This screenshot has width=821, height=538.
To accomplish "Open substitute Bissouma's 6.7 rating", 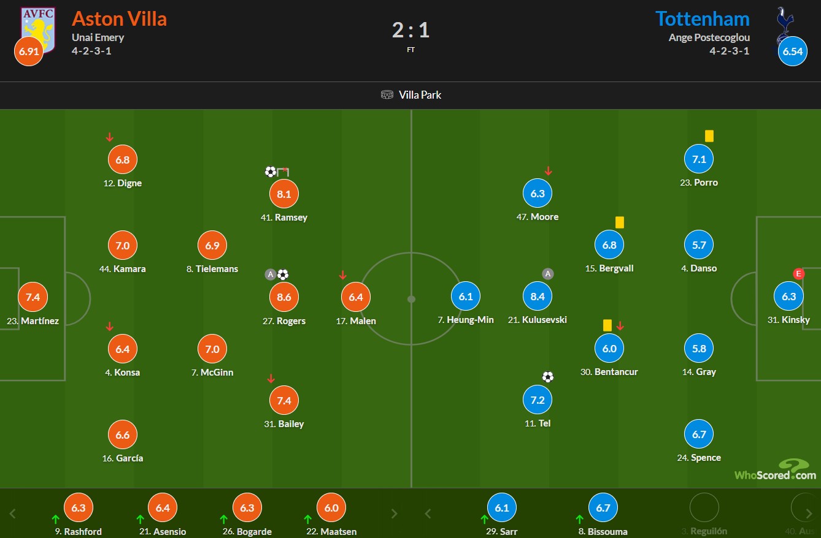I will pos(603,508).
